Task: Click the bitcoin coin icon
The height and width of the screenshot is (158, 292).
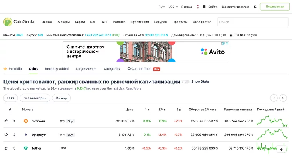Action: (26, 121)
